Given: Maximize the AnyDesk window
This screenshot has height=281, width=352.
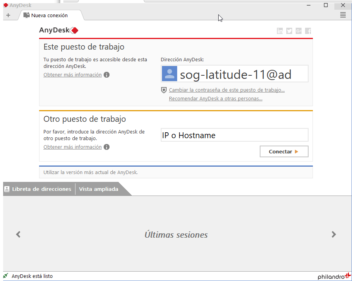Looking at the screenshot, I should pyautogui.click(x=326, y=5).
